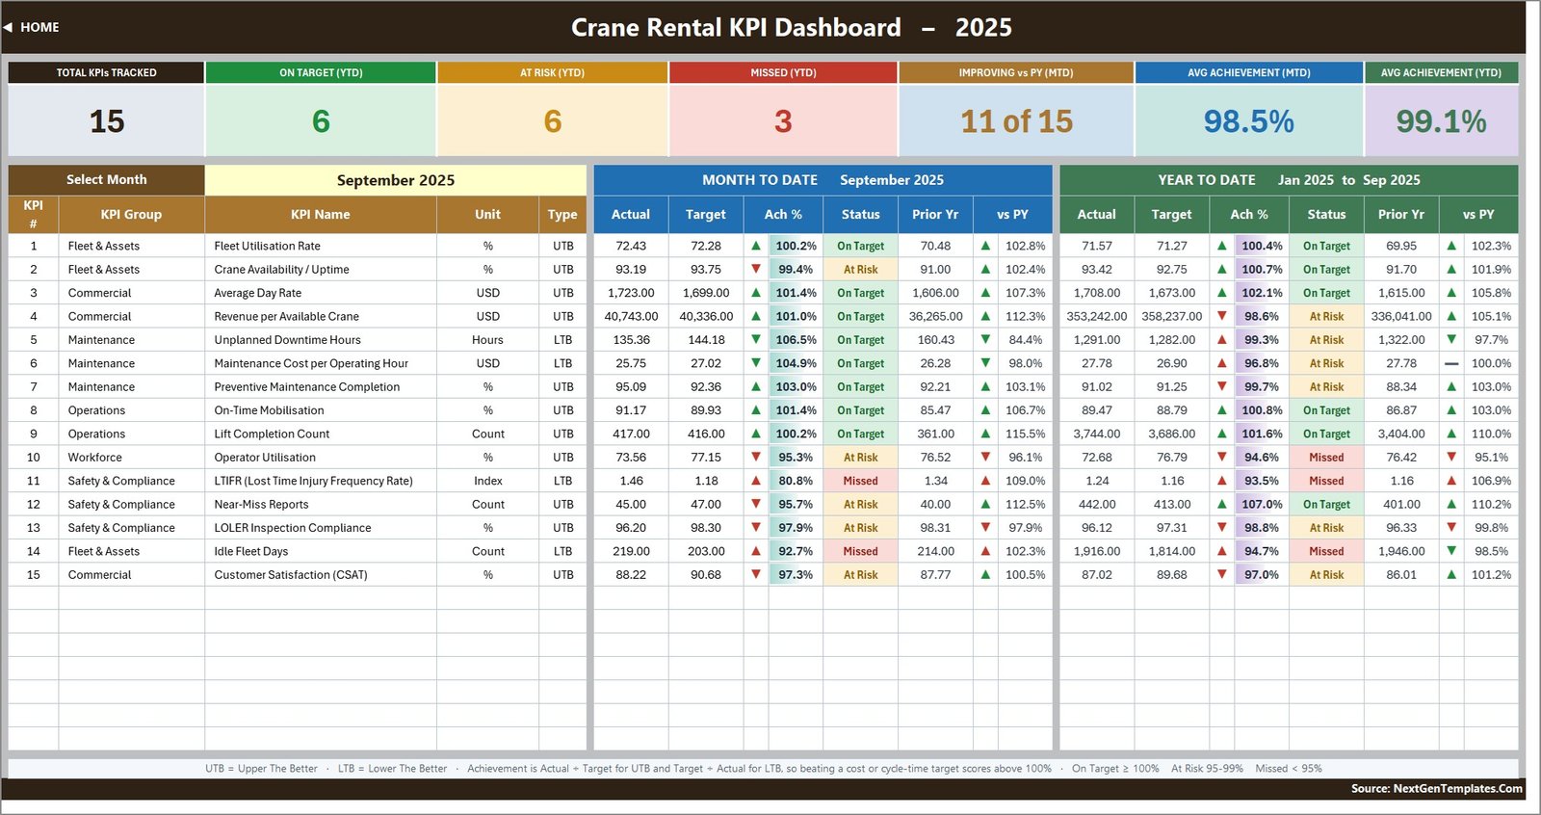Click YTD vs PY arrow for Unplanned Downtime Hours
Screen dimensions: 1541x815
(x=1451, y=340)
